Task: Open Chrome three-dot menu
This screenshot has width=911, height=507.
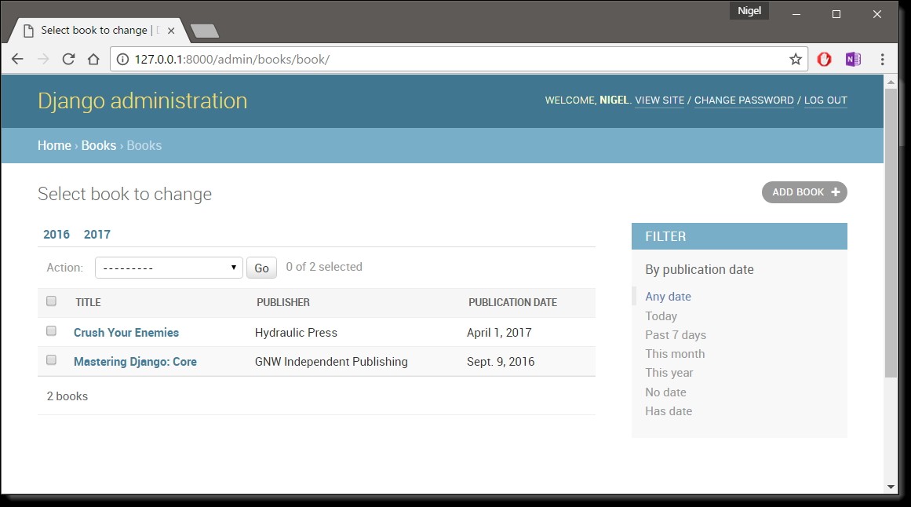Action: click(x=883, y=60)
